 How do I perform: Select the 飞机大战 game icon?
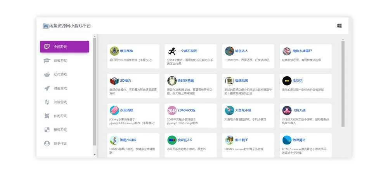[x=287, y=110]
